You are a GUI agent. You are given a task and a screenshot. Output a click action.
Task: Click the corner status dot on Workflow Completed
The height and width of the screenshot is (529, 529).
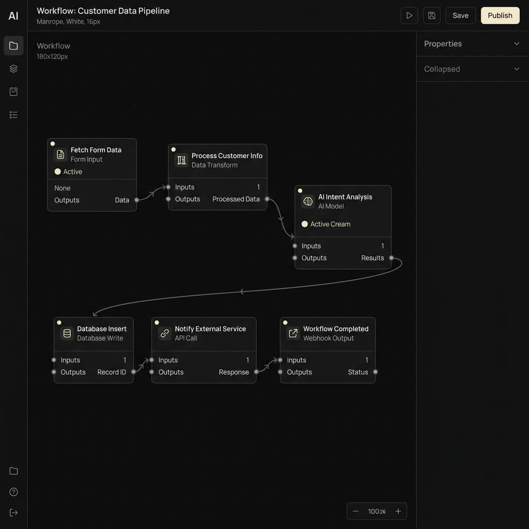tap(285, 322)
